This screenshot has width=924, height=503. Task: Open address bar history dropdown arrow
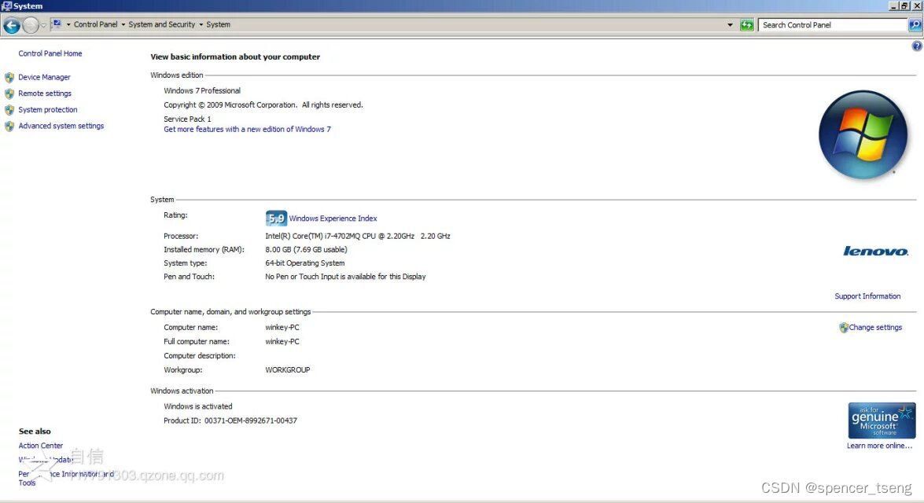pos(730,24)
